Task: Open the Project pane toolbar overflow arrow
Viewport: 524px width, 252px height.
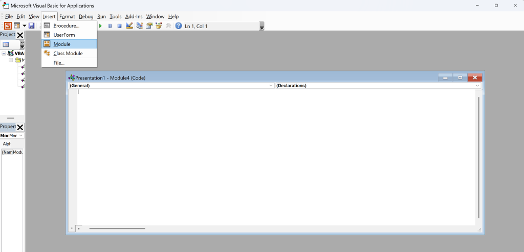Action: [x=22, y=44]
